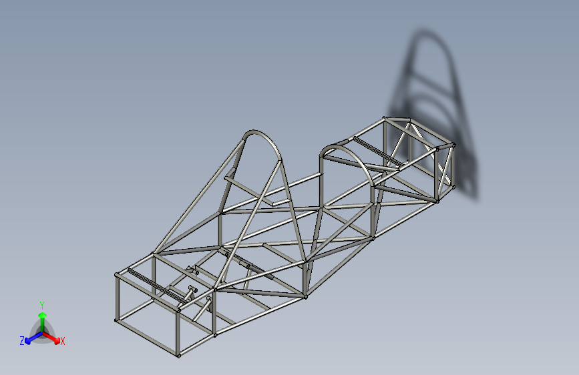Click the blue Z axis of the orientation triad
This screenshot has height=375, width=579.
pos(34,338)
